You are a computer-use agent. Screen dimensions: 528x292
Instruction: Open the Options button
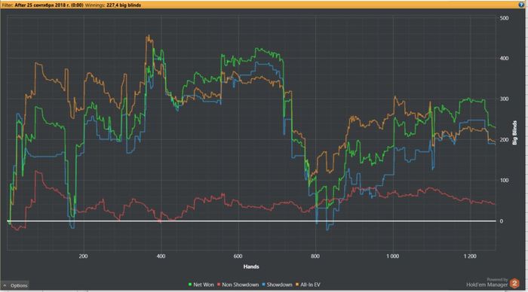pyautogui.click(x=15, y=285)
